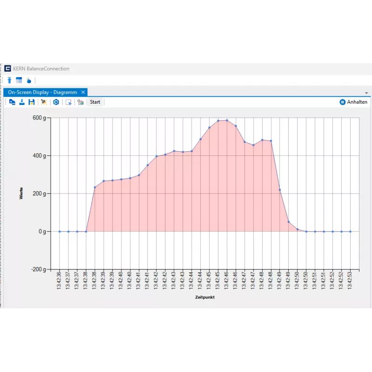Close the Diagramm tab

click(x=83, y=92)
